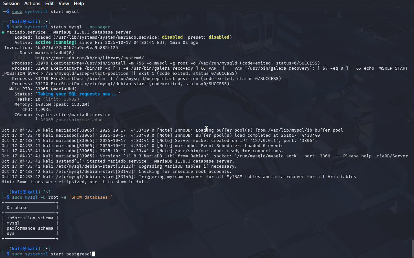Click the 'Hint: Some lines were ellipsized' line
The height and width of the screenshot is (258, 414).
click(x=75, y=182)
